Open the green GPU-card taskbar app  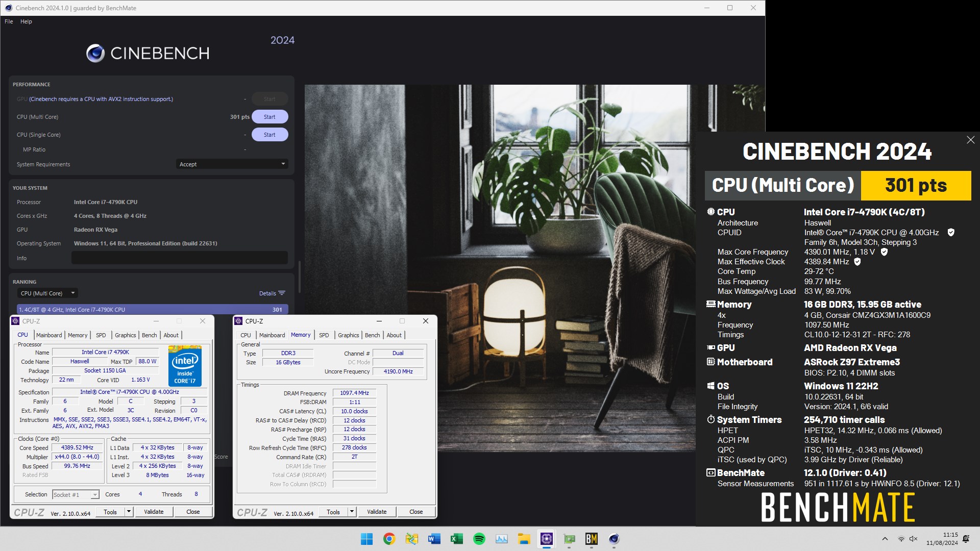[569, 539]
